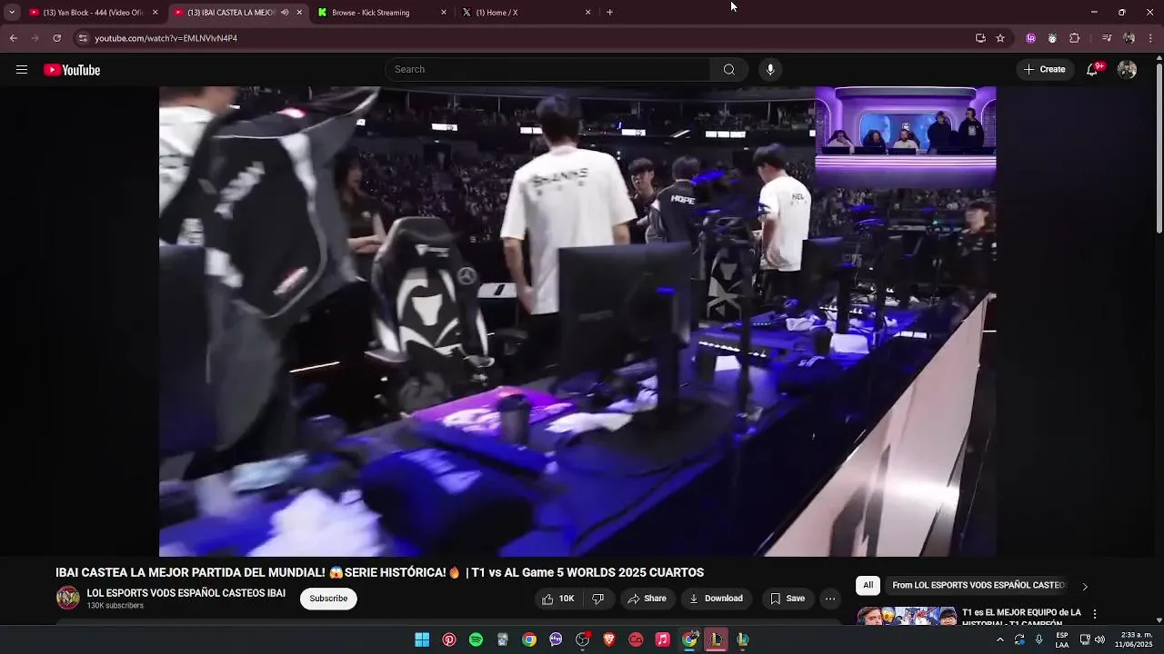Image resolution: width=1164 pixels, height=654 pixels.
Task: Open the Windows Start menu
Action: [x=422, y=639]
